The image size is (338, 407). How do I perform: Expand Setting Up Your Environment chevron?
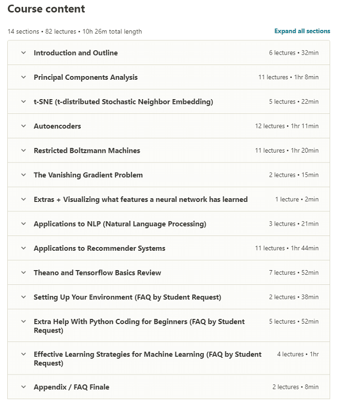point(24,297)
